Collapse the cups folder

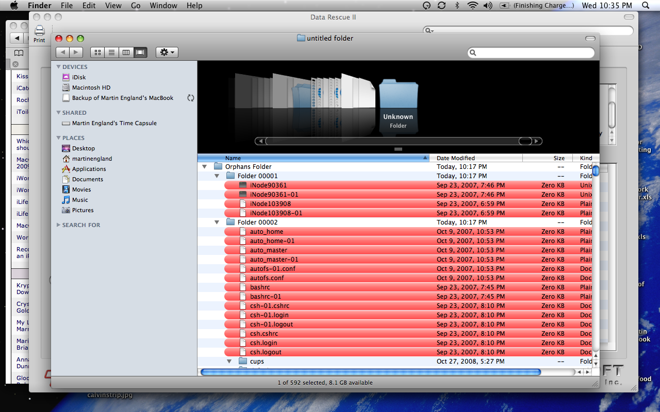(x=229, y=362)
